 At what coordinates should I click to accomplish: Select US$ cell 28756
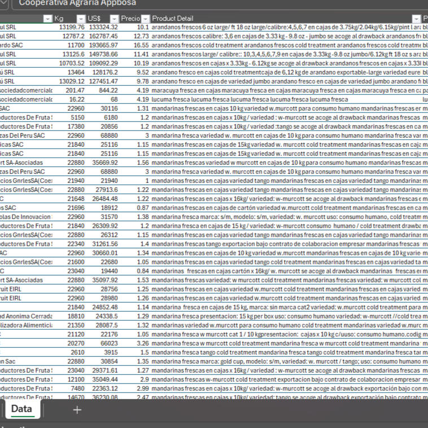[102, 289]
